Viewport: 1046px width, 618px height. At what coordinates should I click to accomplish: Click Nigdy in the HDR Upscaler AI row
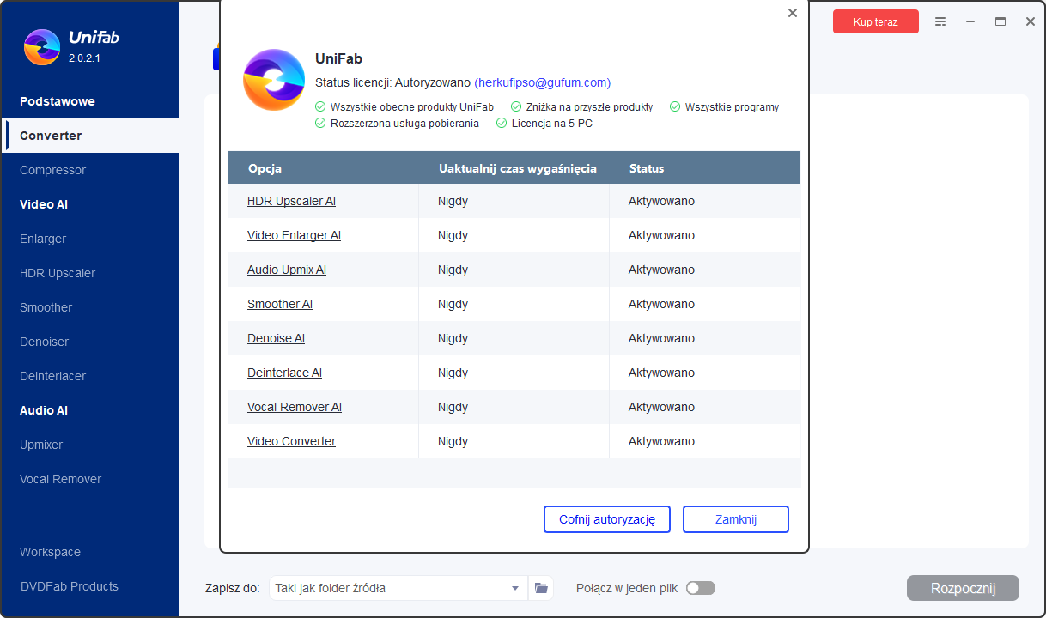click(453, 201)
